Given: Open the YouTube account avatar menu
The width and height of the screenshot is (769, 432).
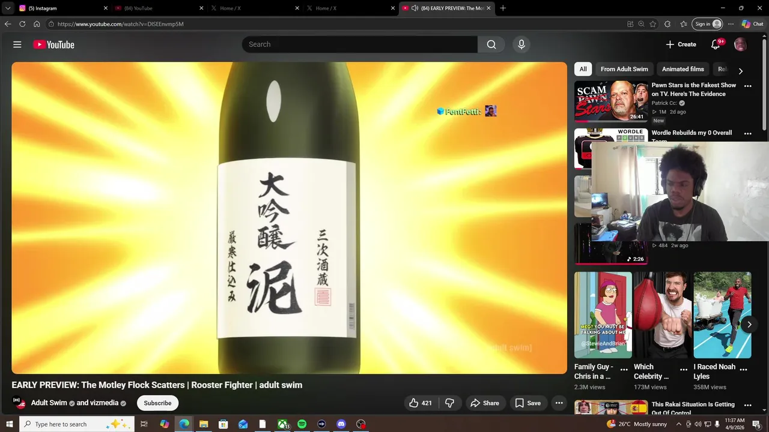Looking at the screenshot, I should (x=740, y=44).
